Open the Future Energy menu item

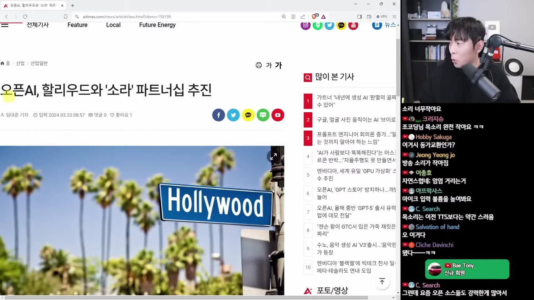pyautogui.click(x=157, y=25)
